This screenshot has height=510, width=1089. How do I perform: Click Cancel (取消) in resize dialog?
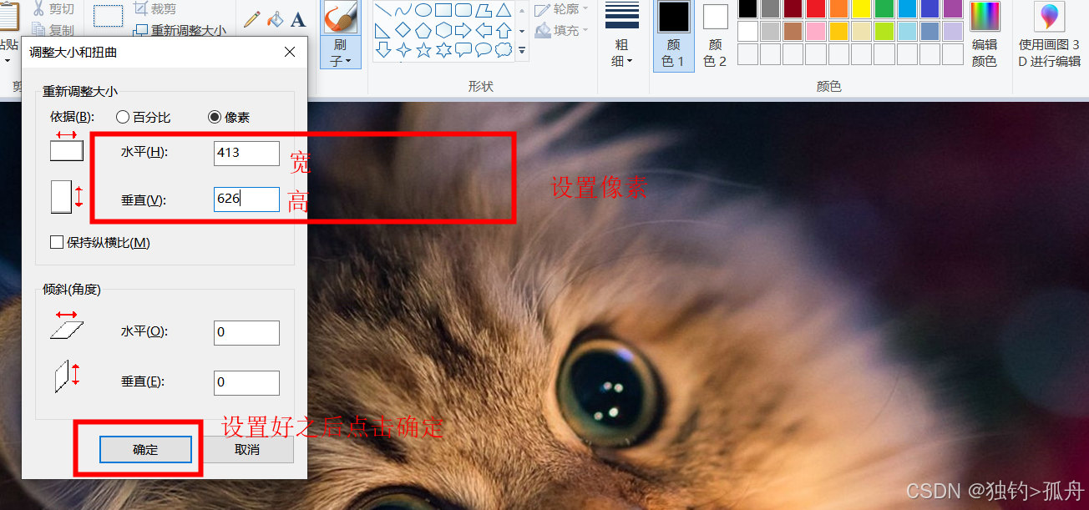point(247,449)
